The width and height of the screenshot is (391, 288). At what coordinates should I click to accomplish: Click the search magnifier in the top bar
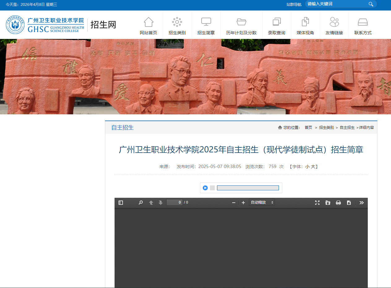[x=371, y=4]
